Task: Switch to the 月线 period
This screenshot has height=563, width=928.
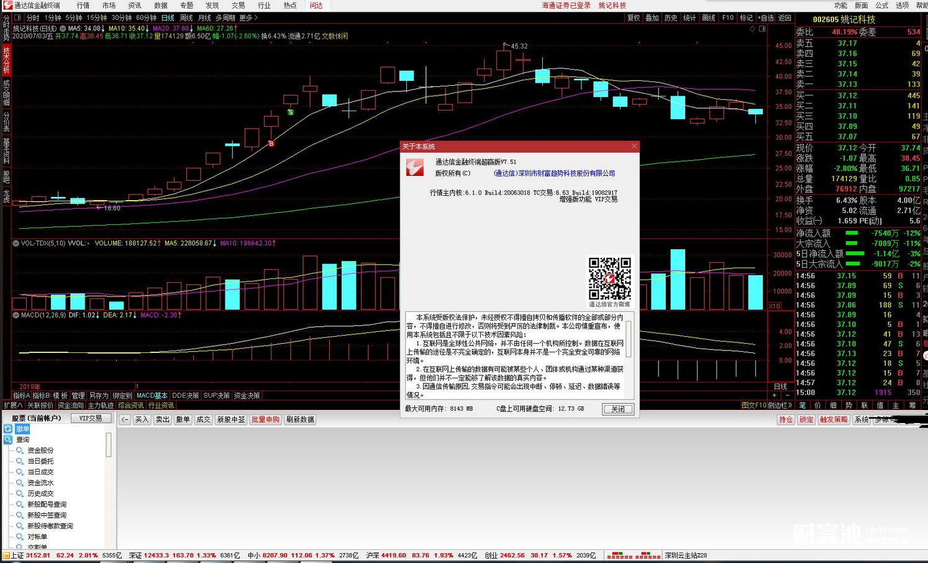Action: [204, 18]
